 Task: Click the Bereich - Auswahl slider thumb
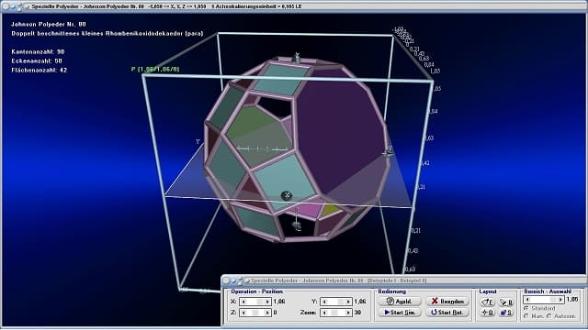tap(553, 300)
